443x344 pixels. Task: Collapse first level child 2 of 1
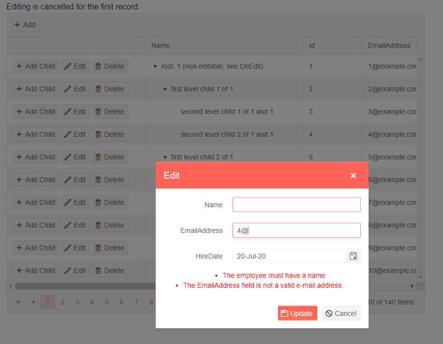[x=165, y=157]
